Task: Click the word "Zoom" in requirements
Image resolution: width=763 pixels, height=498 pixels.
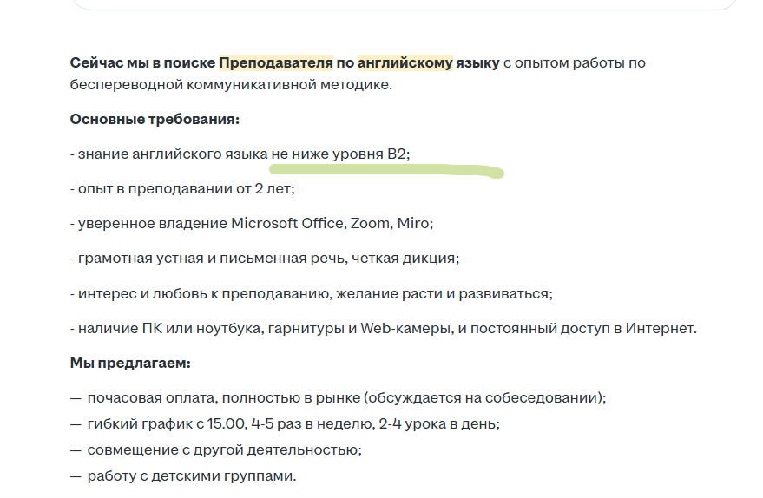Action: coord(370,223)
